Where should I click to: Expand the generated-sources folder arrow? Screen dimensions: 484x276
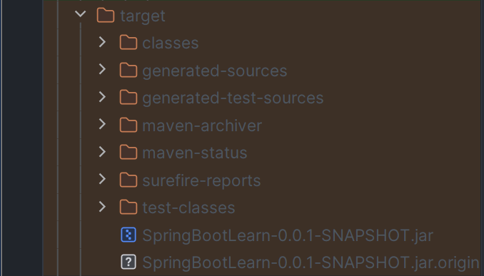pos(103,69)
